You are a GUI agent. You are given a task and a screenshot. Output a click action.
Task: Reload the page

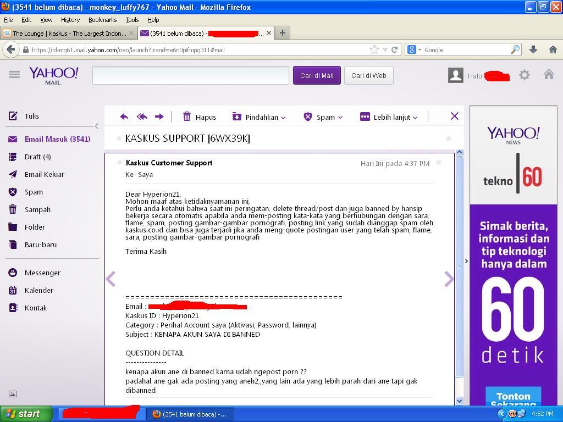click(394, 49)
